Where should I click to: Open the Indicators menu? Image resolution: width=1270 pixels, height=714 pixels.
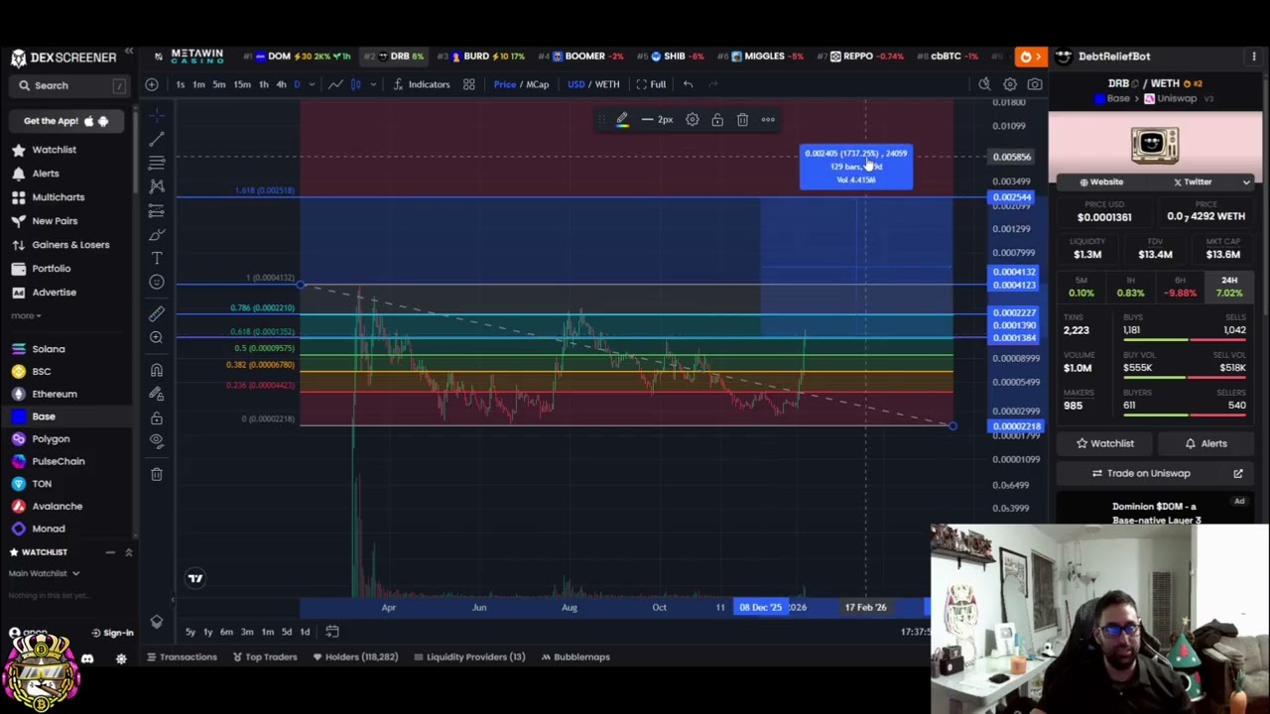[421, 84]
